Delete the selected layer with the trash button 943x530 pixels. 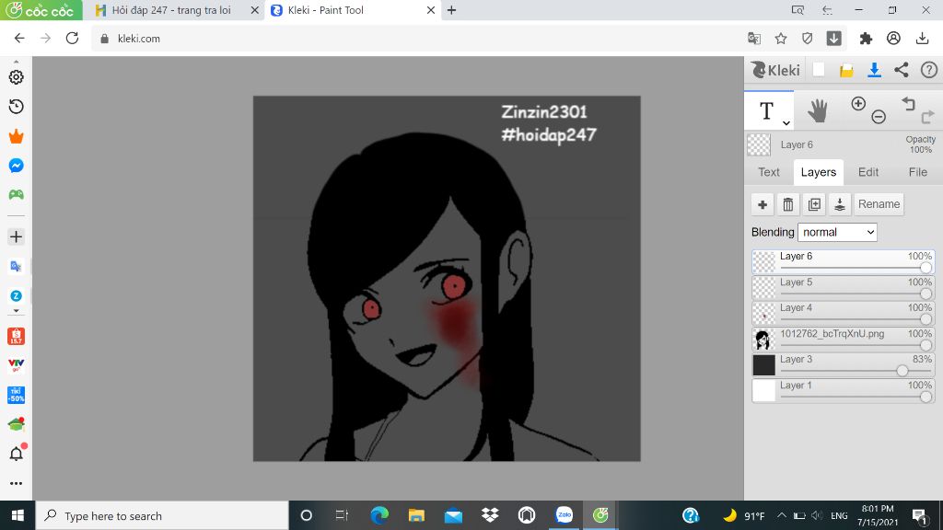(x=788, y=204)
